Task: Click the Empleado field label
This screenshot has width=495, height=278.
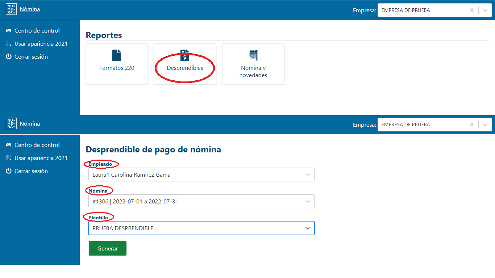Action: coord(100,164)
